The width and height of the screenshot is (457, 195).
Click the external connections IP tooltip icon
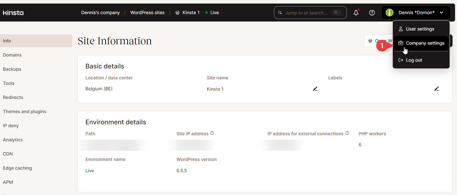(347, 133)
